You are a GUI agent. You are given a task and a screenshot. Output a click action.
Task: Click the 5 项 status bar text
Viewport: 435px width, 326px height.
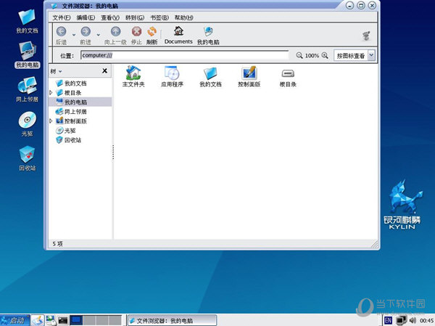(x=57, y=244)
